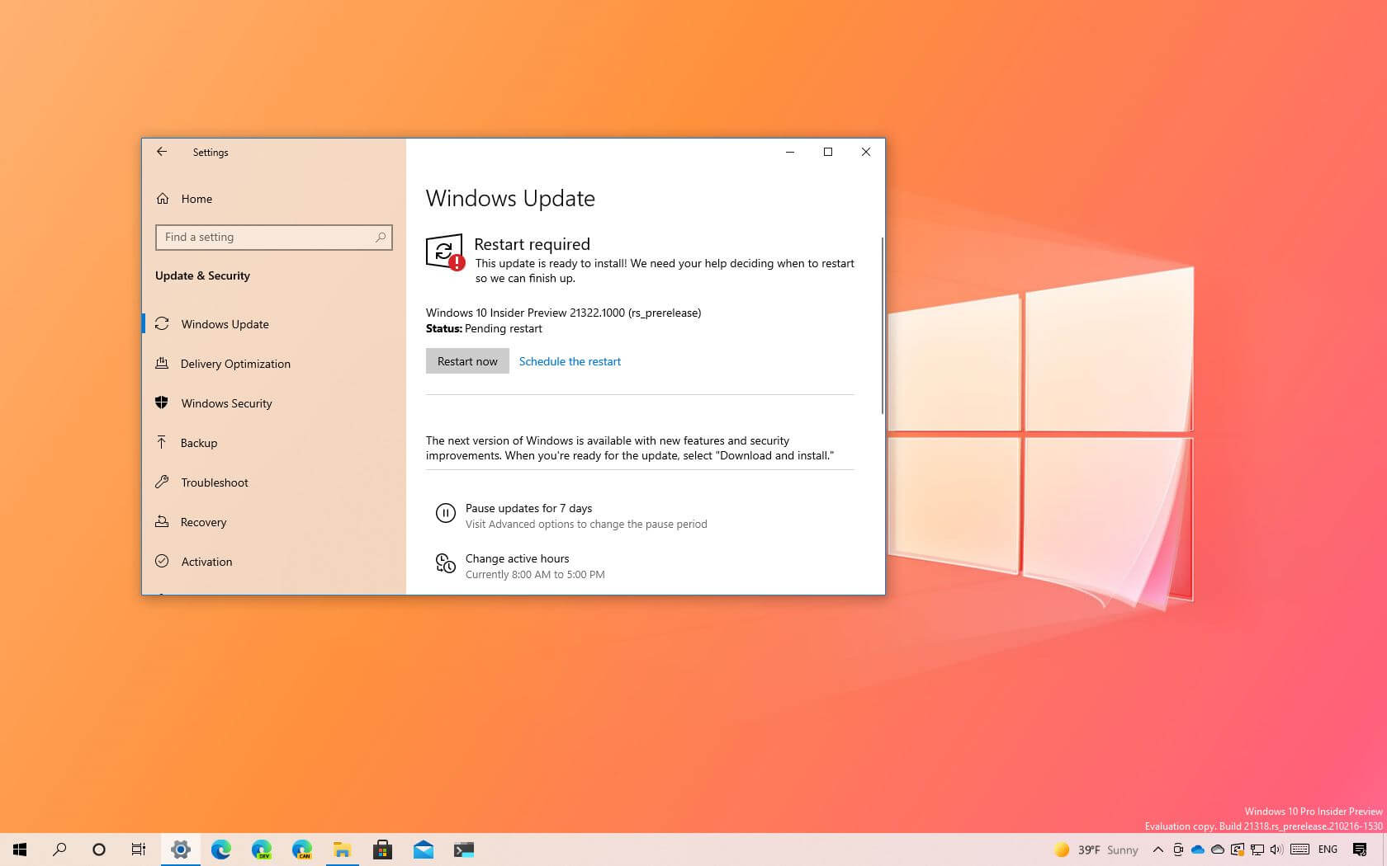1387x866 pixels.
Task: Click the pause icon beside Pause updates
Action: point(446,513)
